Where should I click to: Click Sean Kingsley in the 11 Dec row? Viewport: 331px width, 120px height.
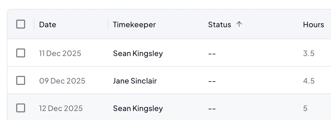pyautogui.click(x=138, y=53)
